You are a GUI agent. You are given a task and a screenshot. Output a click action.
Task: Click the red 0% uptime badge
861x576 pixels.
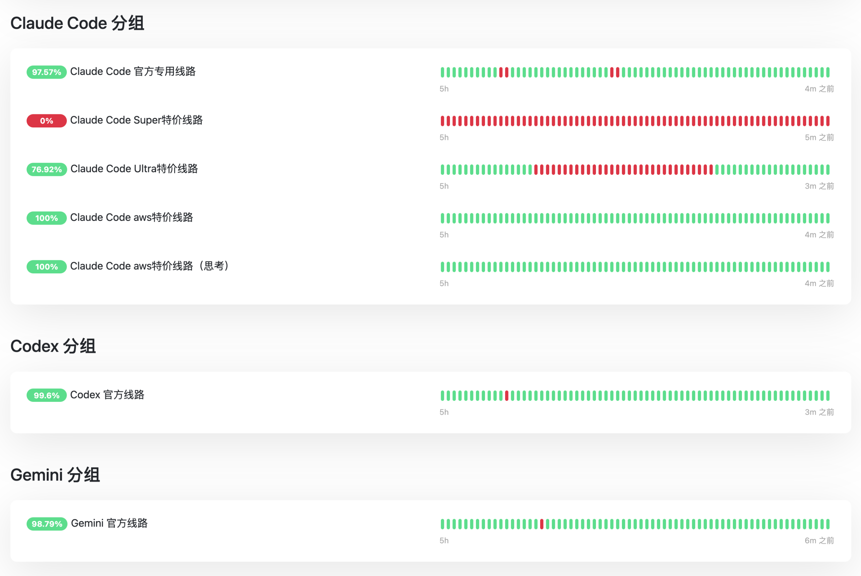pos(47,120)
